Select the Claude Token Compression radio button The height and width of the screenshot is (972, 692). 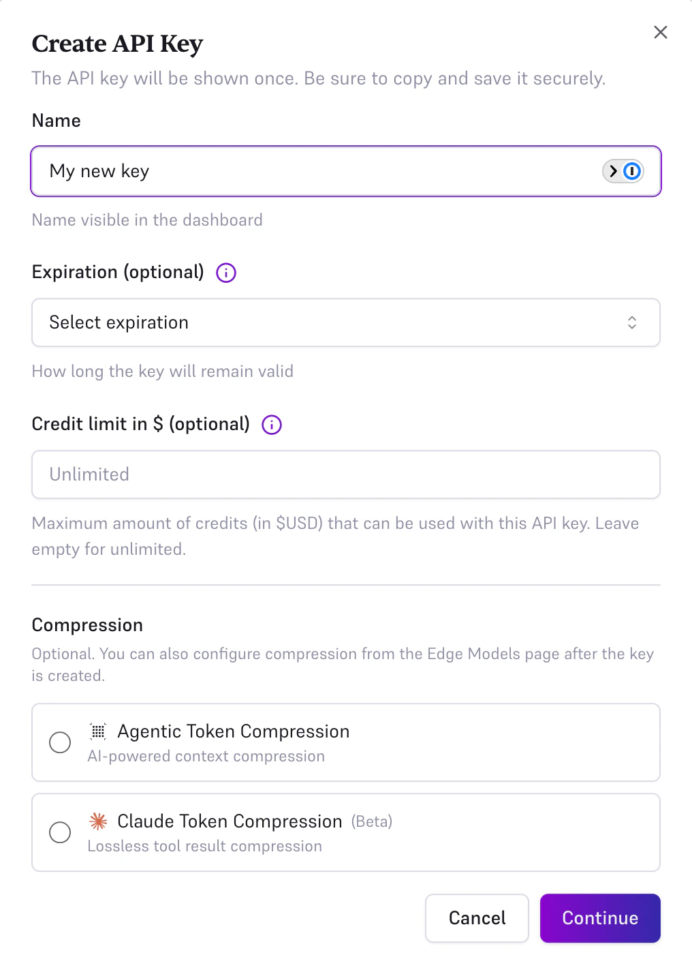pyautogui.click(x=59, y=832)
